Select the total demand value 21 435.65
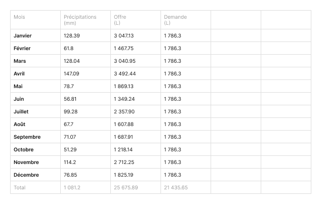This screenshot has height=204, width=324. coord(176,188)
